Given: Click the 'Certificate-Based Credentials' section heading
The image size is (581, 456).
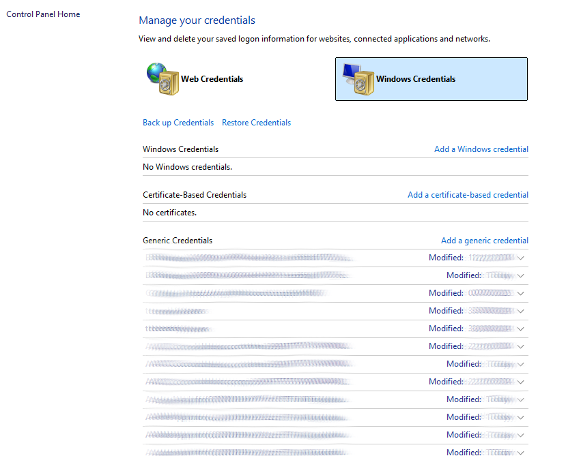Looking at the screenshot, I should (x=195, y=195).
